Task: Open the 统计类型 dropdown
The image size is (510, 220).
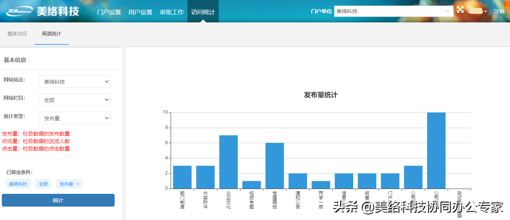Action: click(x=75, y=118)
